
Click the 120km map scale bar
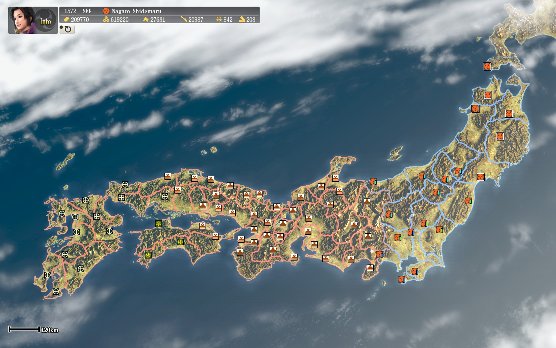pyautogui.click(x=24, y=329)
